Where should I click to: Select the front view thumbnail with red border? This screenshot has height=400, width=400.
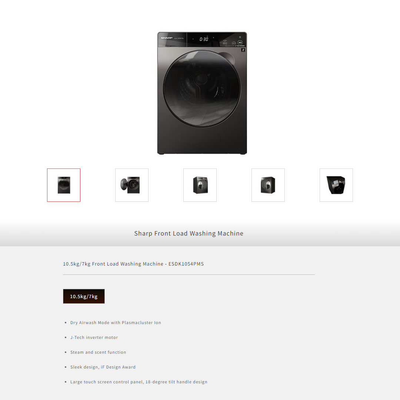(x=64, y=185)
